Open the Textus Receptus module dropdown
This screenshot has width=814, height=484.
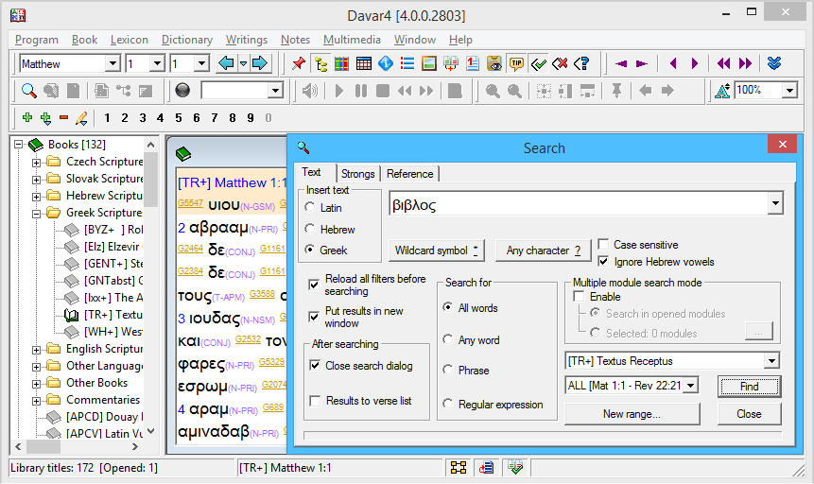[772, 360]
